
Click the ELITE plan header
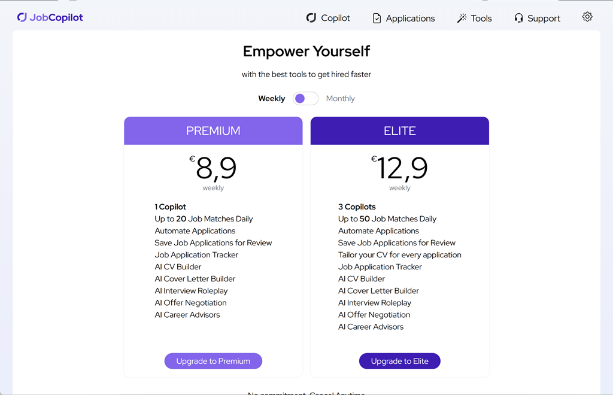399,131
